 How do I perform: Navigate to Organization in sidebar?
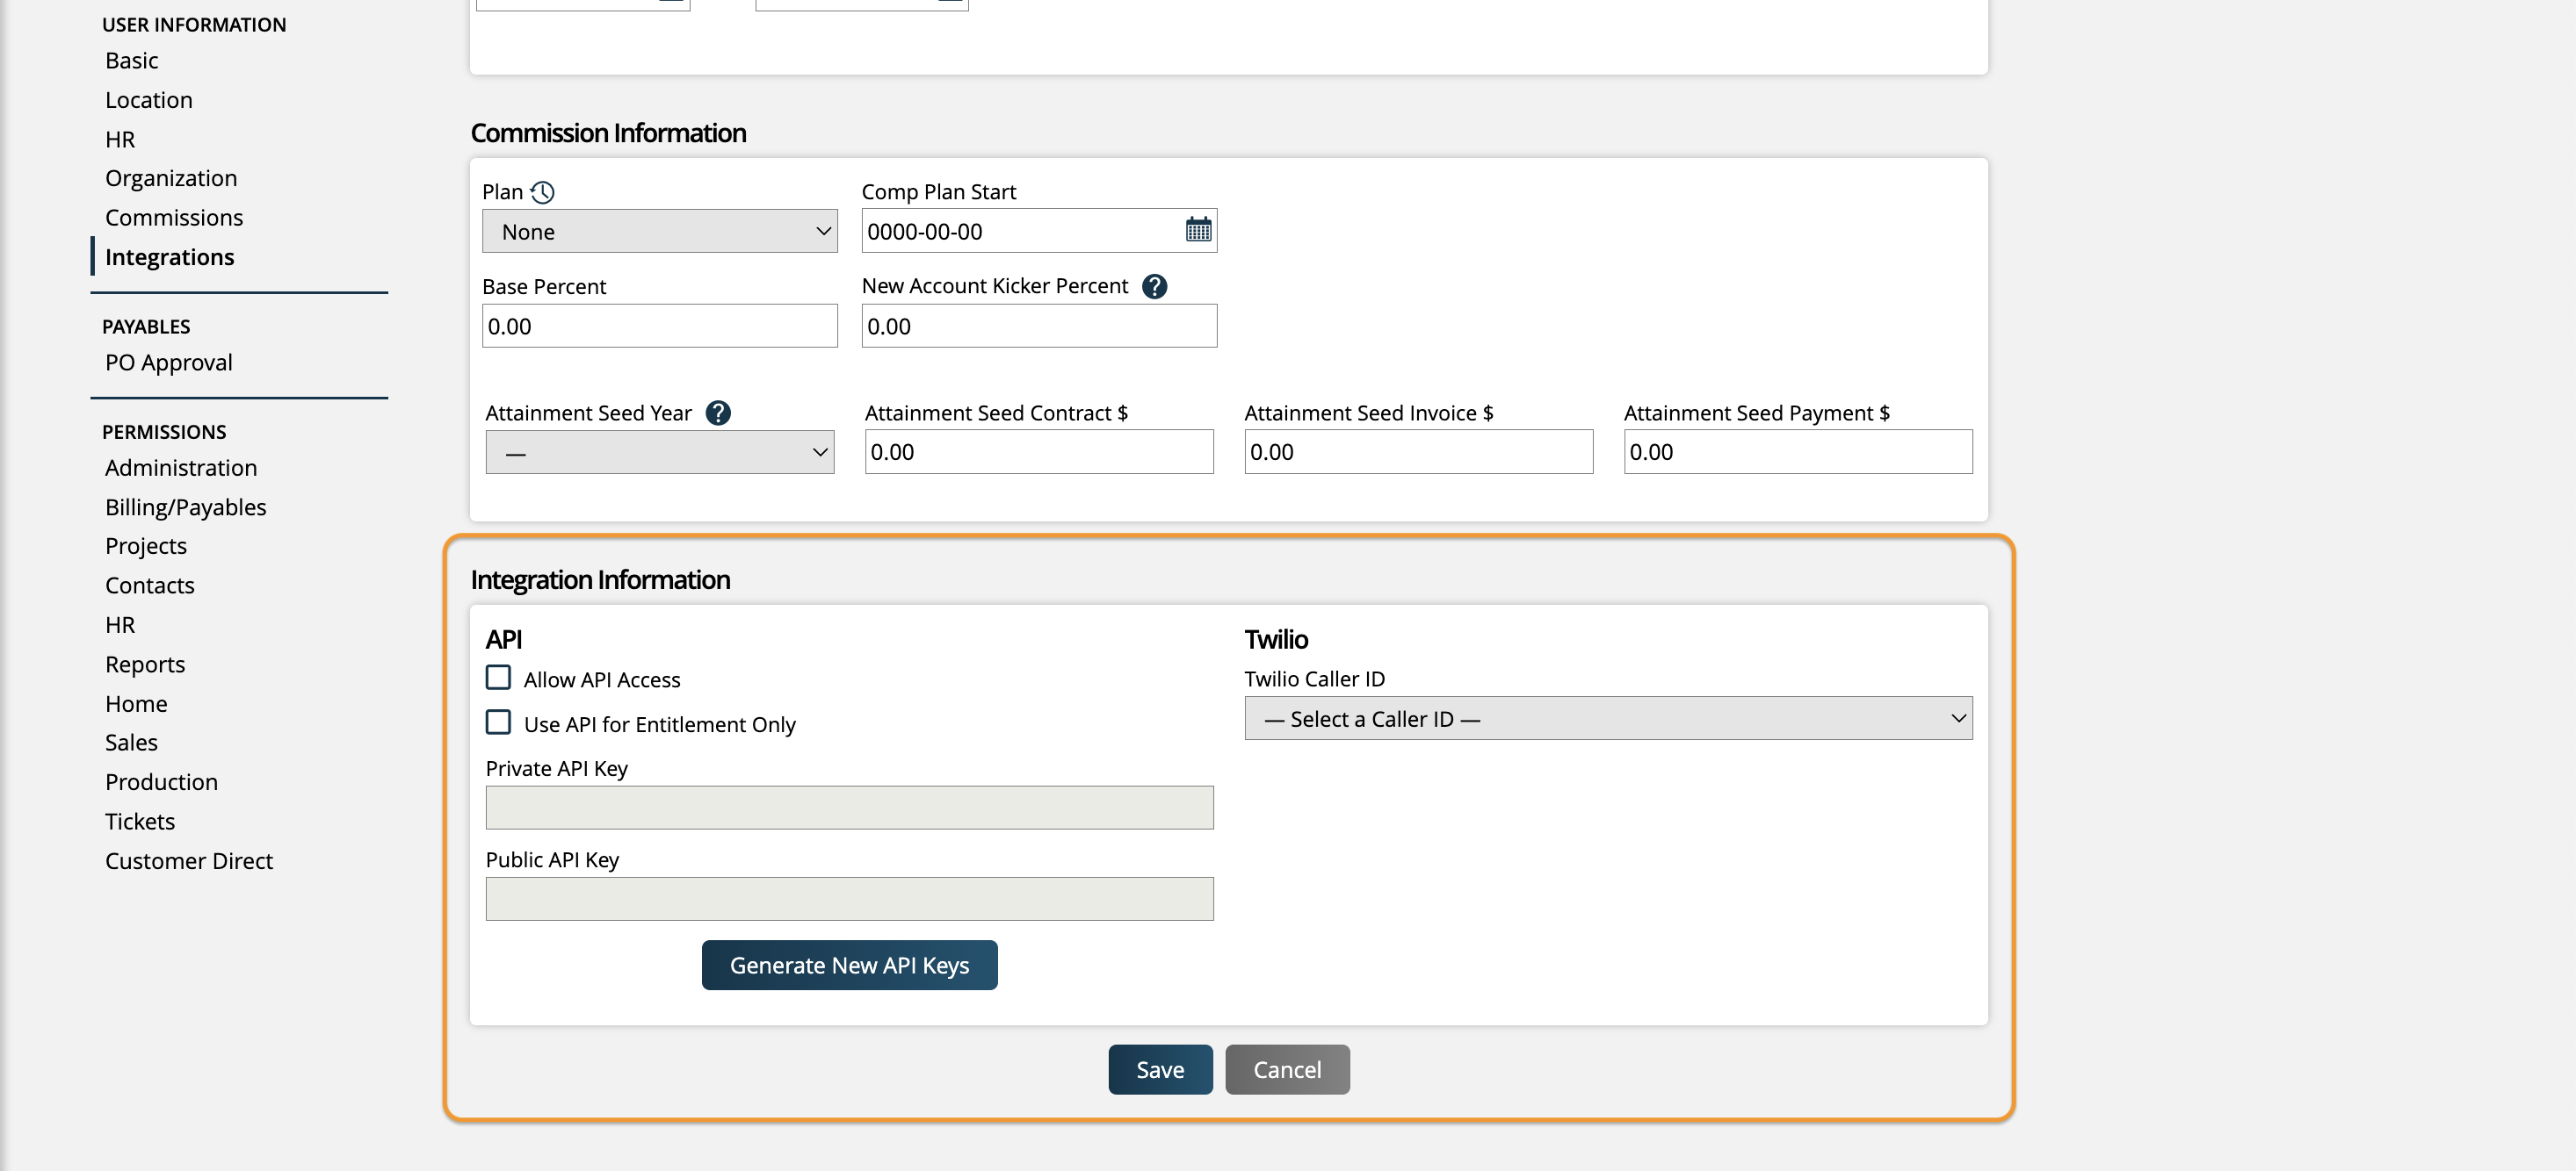tap(171, 179)
